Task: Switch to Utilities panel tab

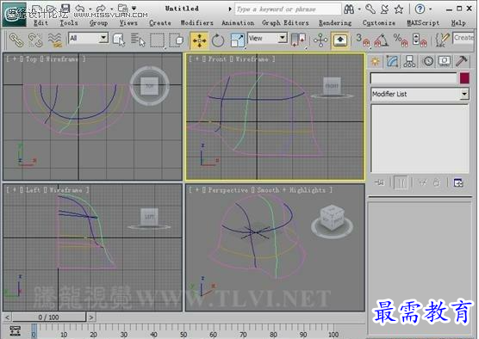Action: (462, 61)
